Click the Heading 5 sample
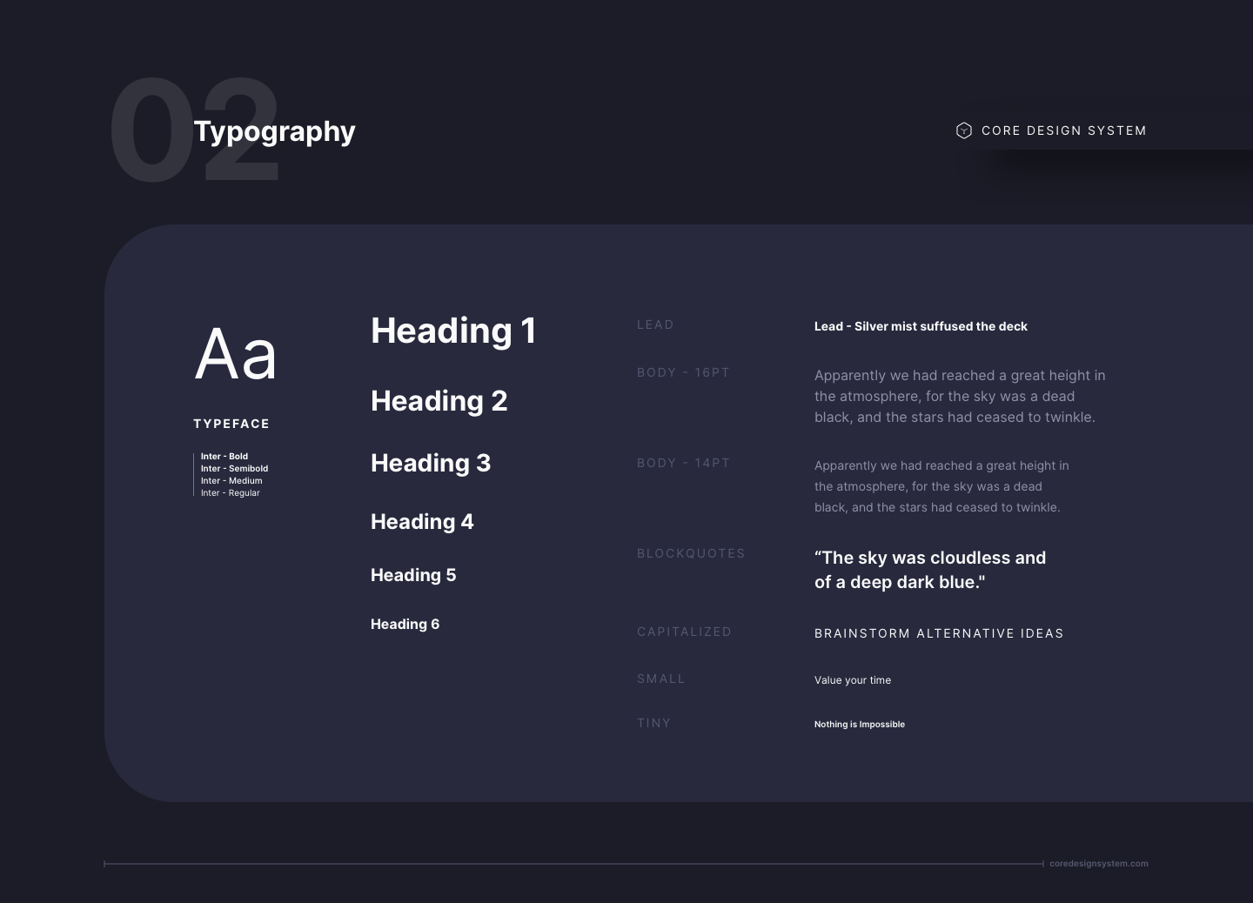Viewport: 1253px width, 903px height. pyautogui.click(x=413, y=575)
